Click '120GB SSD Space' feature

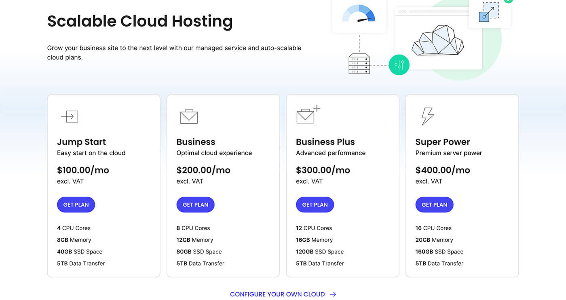(x=320, y=251)
